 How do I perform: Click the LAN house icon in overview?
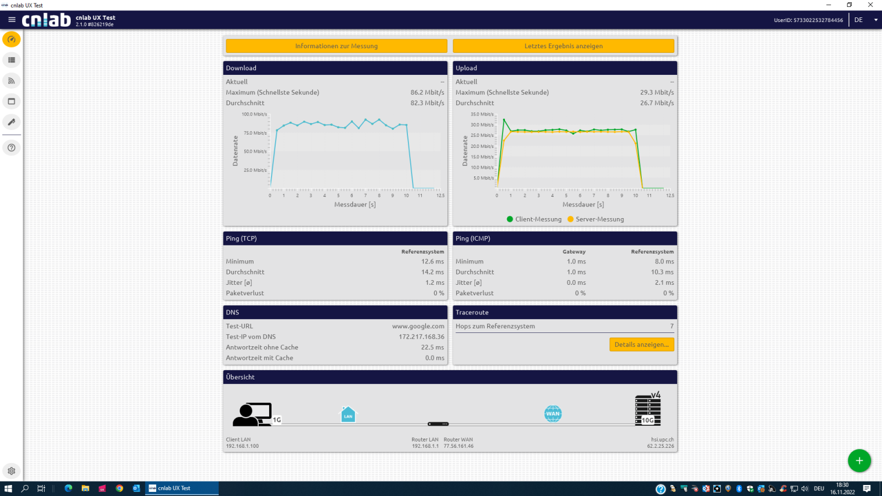click(348, 414)
